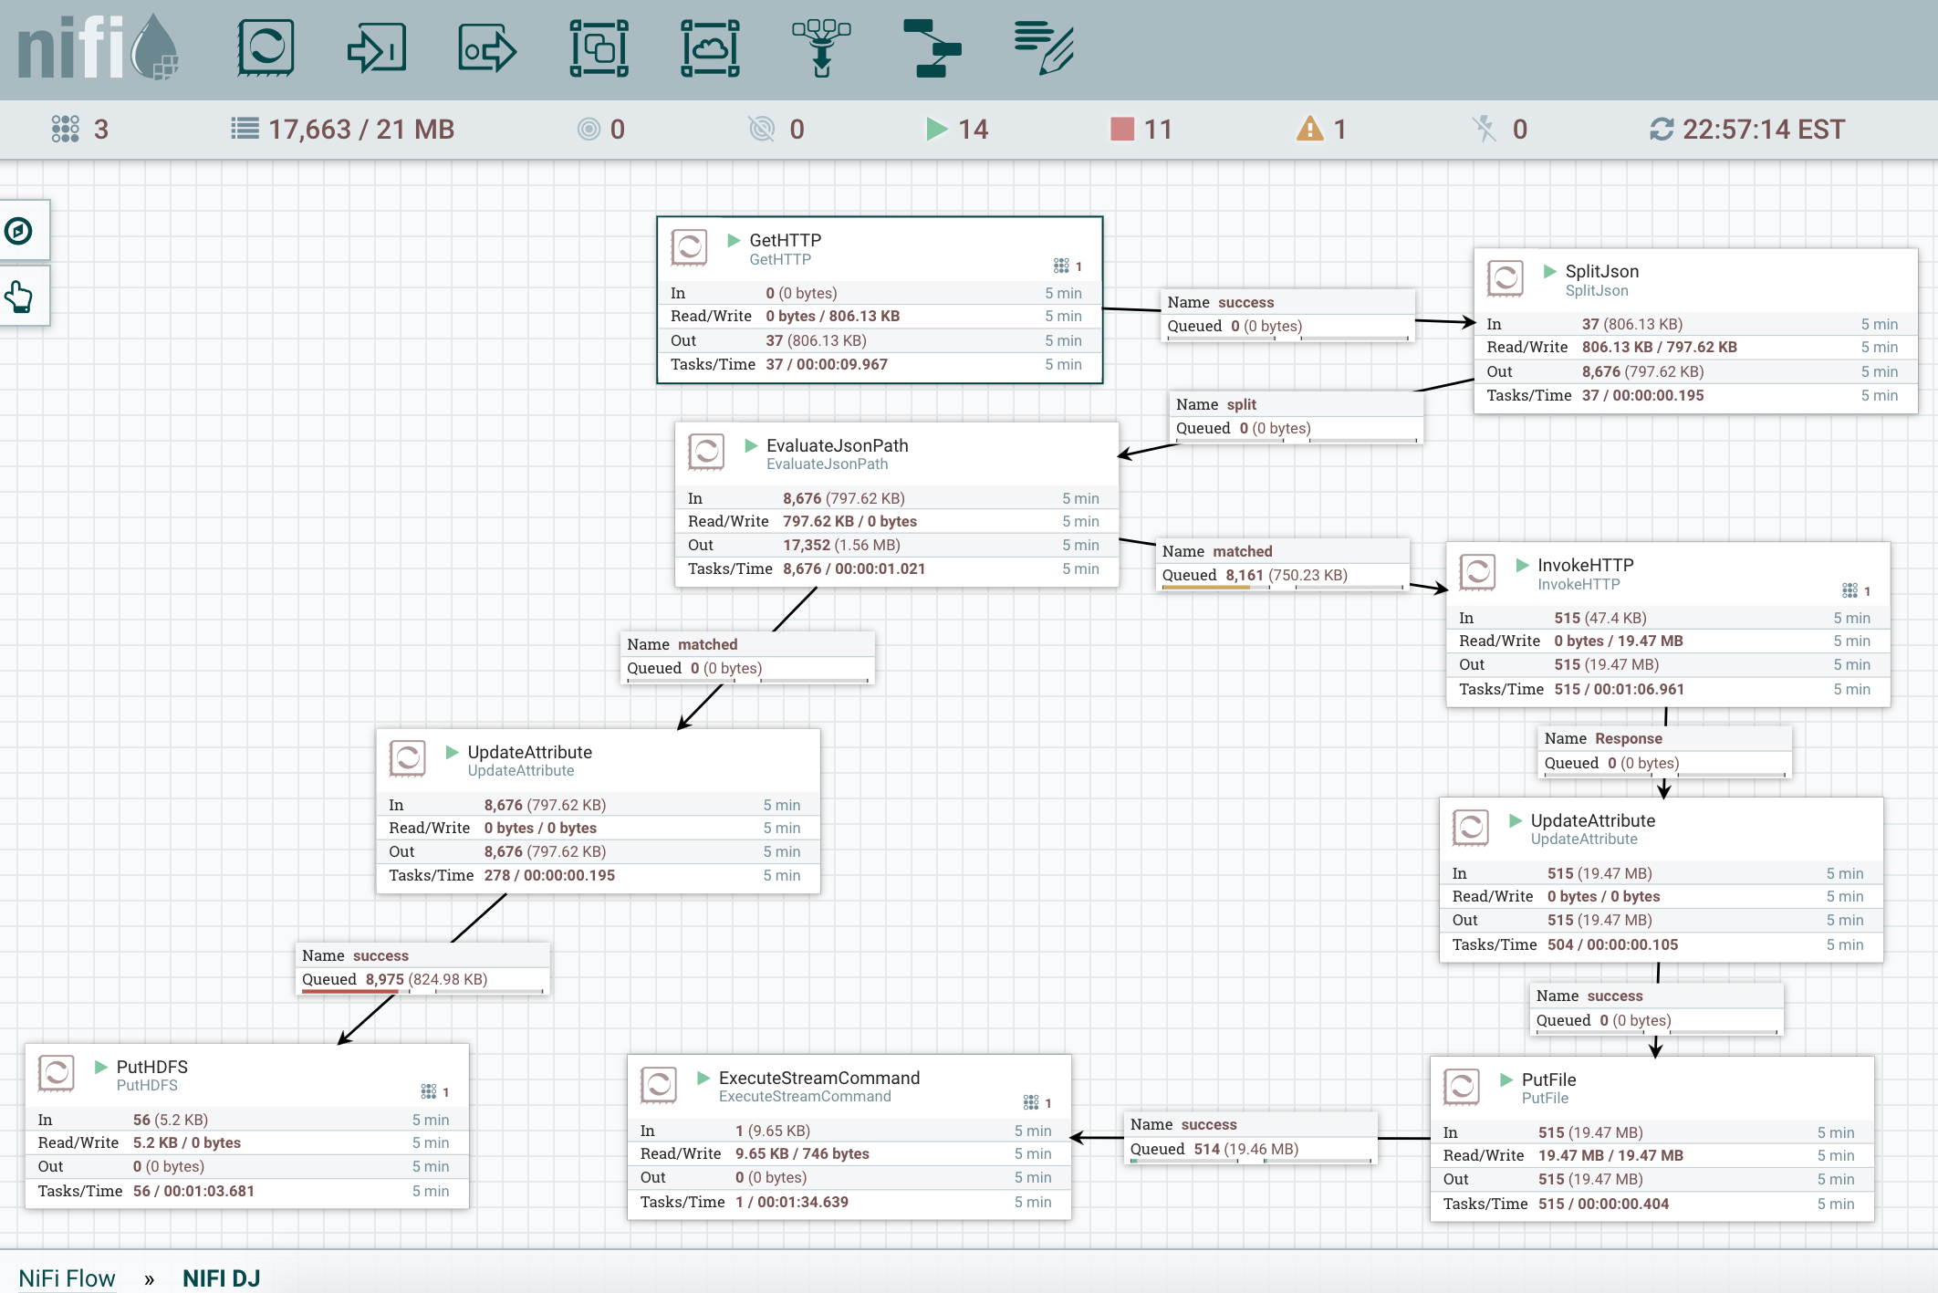Viewport: 1938px width, 1293px height.
Task: Click the GetHTTP processor title
Action: point(786,240)
